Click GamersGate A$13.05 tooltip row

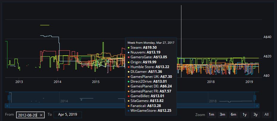147,57
